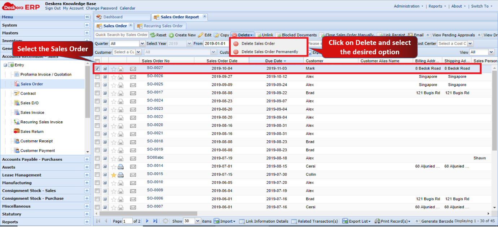Click the page number input field
498x227 pixels.
point(127,221)
